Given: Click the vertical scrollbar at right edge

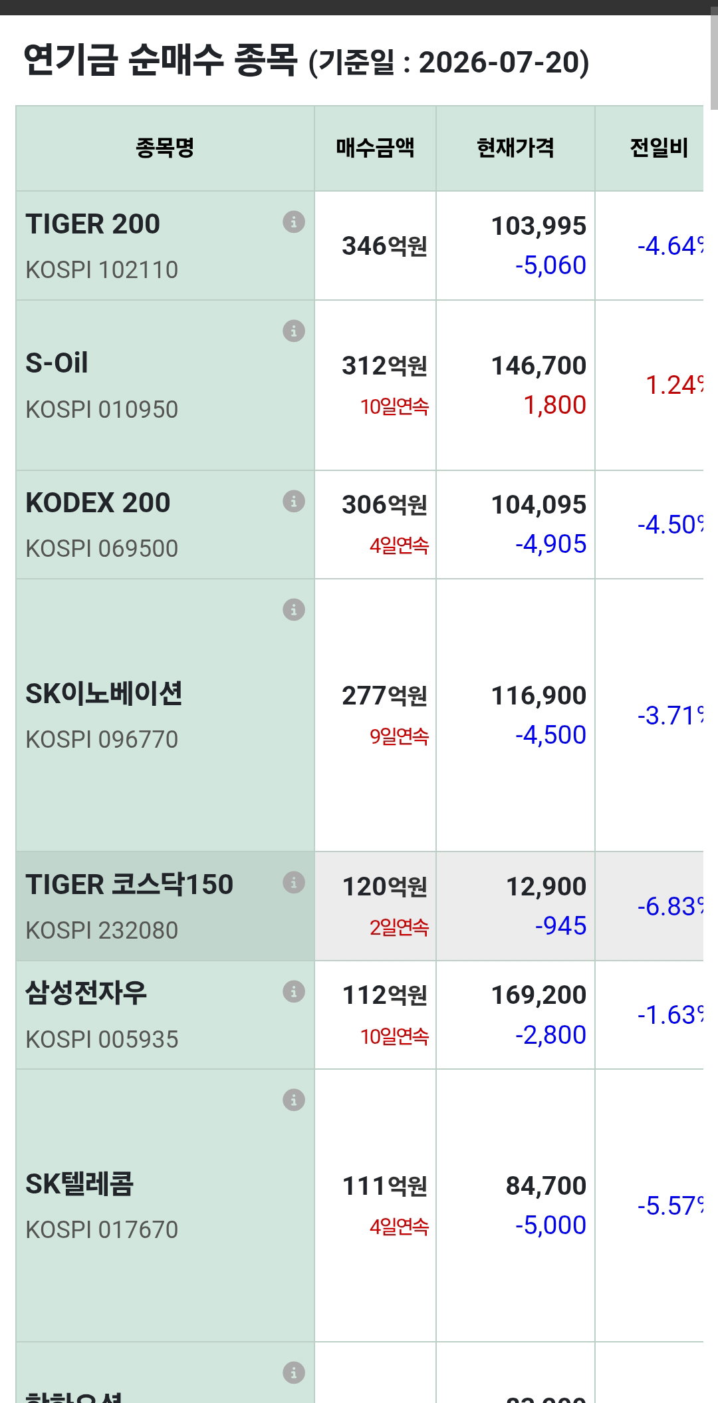Looking at the screenshot, I should pos(714,59).
